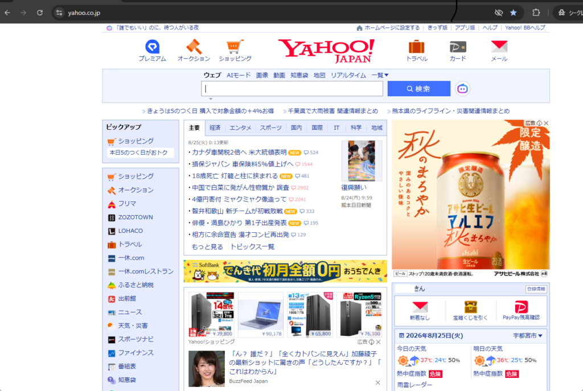Viewport: 583px width, 391px height.
Task: Go back with the browser back arrow
Action: [x=7, y=13]
